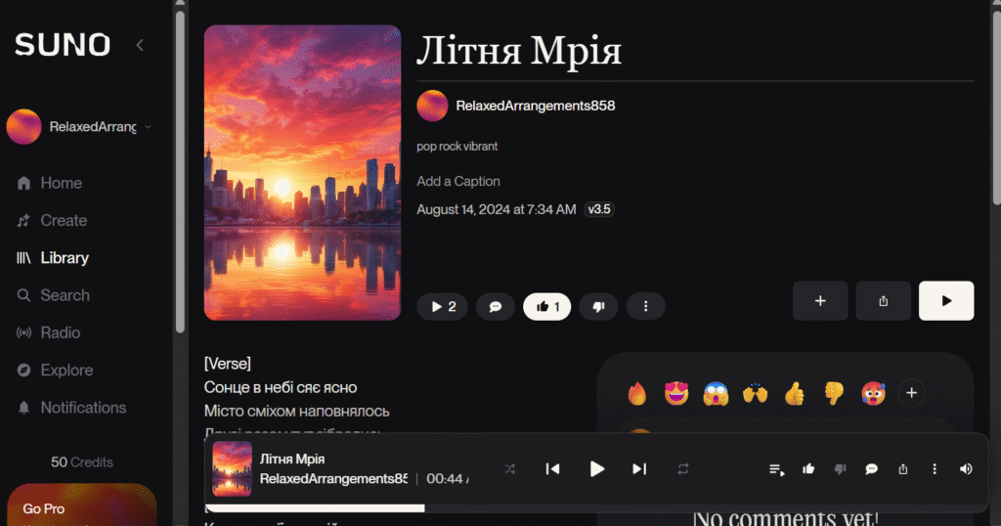Add the fire emoji reaction
The width and height of the screenshot is (1001, 526).
tap(637, 393)
